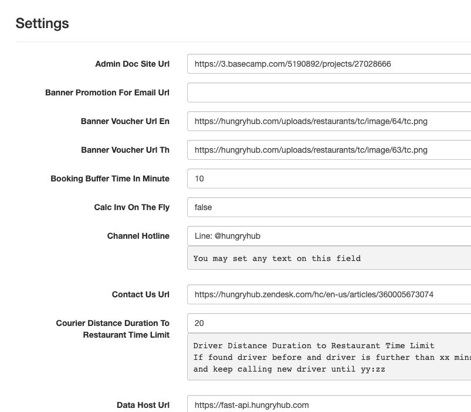471x412 pixels.
Task: Click the "Contact Us Url" label
Action: (140, 294)
